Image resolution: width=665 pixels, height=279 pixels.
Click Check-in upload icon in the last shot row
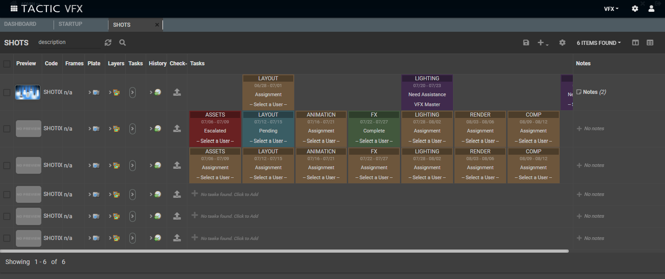(177, 238)
